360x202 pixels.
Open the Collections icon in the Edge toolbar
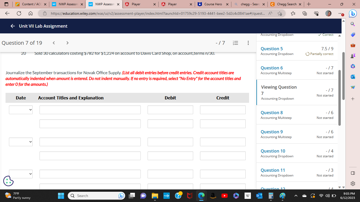click(x=305, y=13)
